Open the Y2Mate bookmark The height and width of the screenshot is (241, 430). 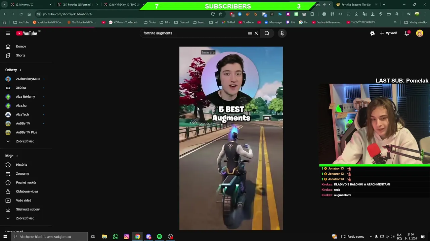coord(124,22)
